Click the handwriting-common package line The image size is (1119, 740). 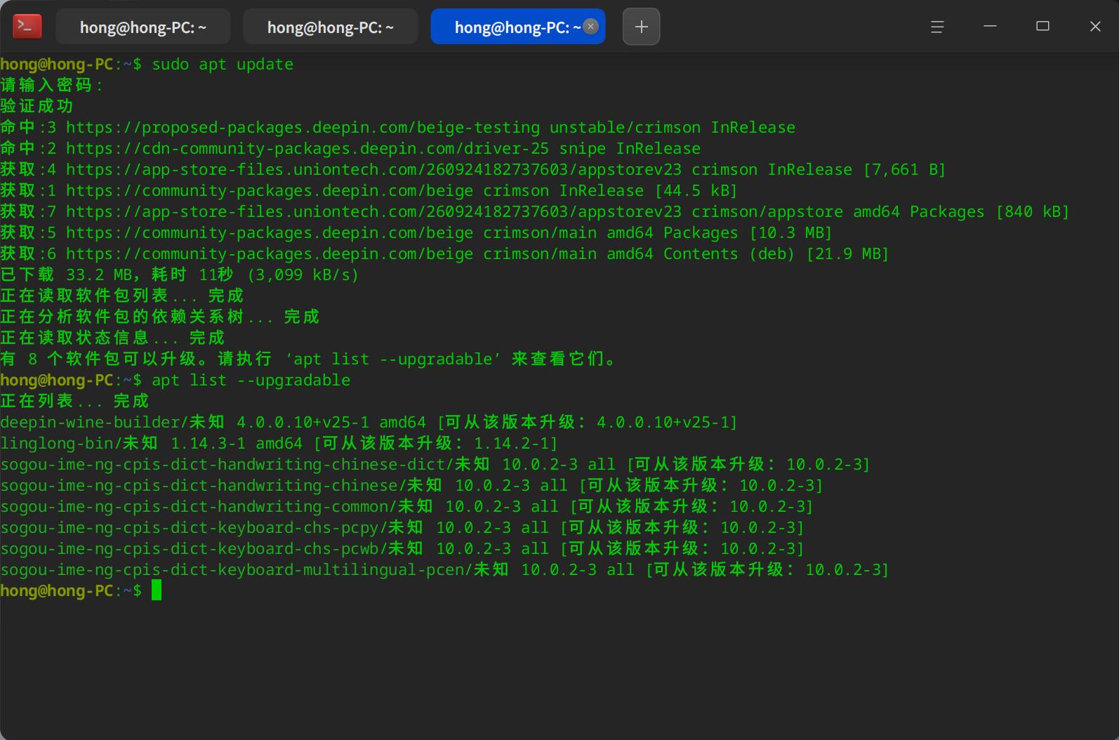click(x=406, y=506)
